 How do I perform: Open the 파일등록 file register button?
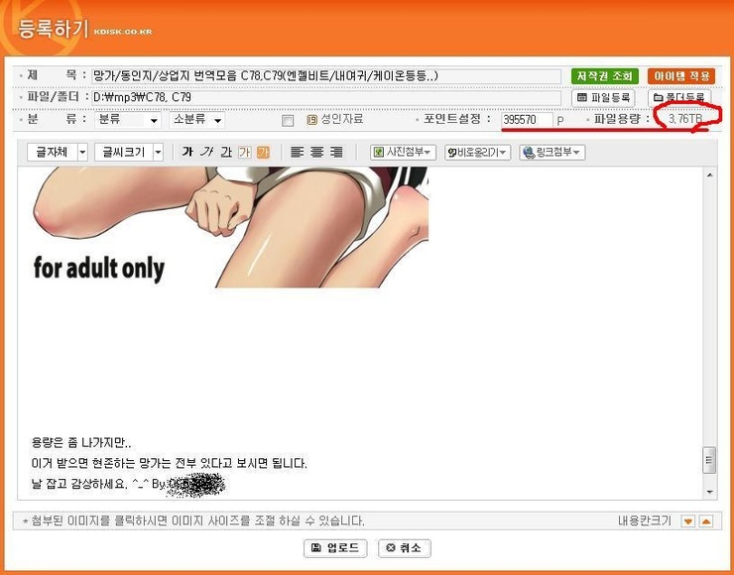tap(603, 98)
